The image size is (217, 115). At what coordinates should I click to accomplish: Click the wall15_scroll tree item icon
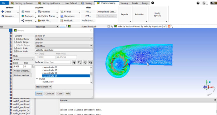11,101
